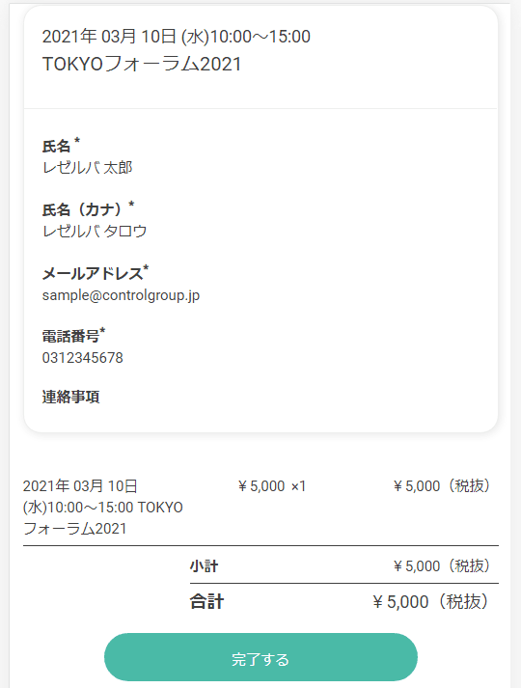Select the phone number 0312345678
Viewport: 521px width, 688px height.
[x=82, y=358]
